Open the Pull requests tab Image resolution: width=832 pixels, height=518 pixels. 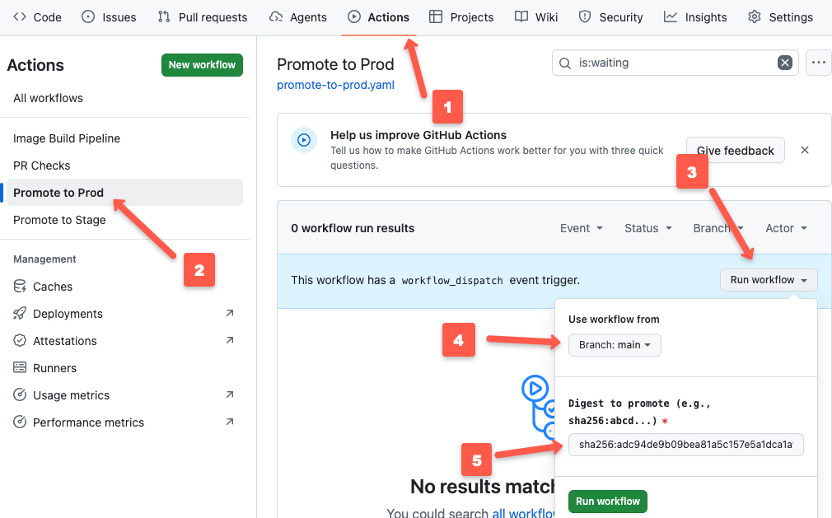coord(202,16)
